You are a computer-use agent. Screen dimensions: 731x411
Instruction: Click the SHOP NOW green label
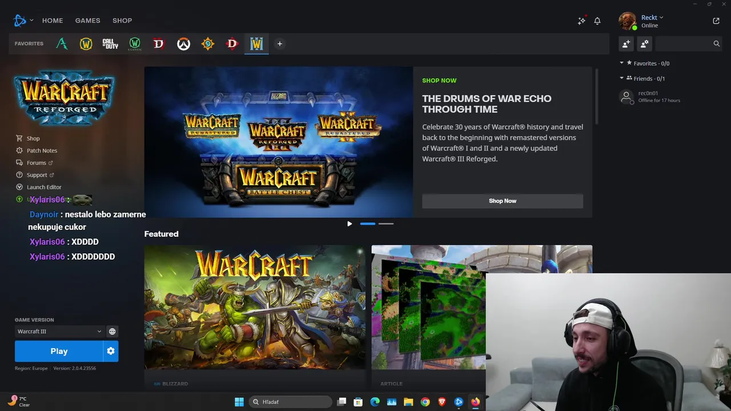(x=439, y=80)
